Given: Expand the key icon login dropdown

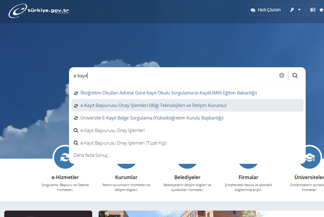Looking at the screenshot, I should [x=295, y=10].
